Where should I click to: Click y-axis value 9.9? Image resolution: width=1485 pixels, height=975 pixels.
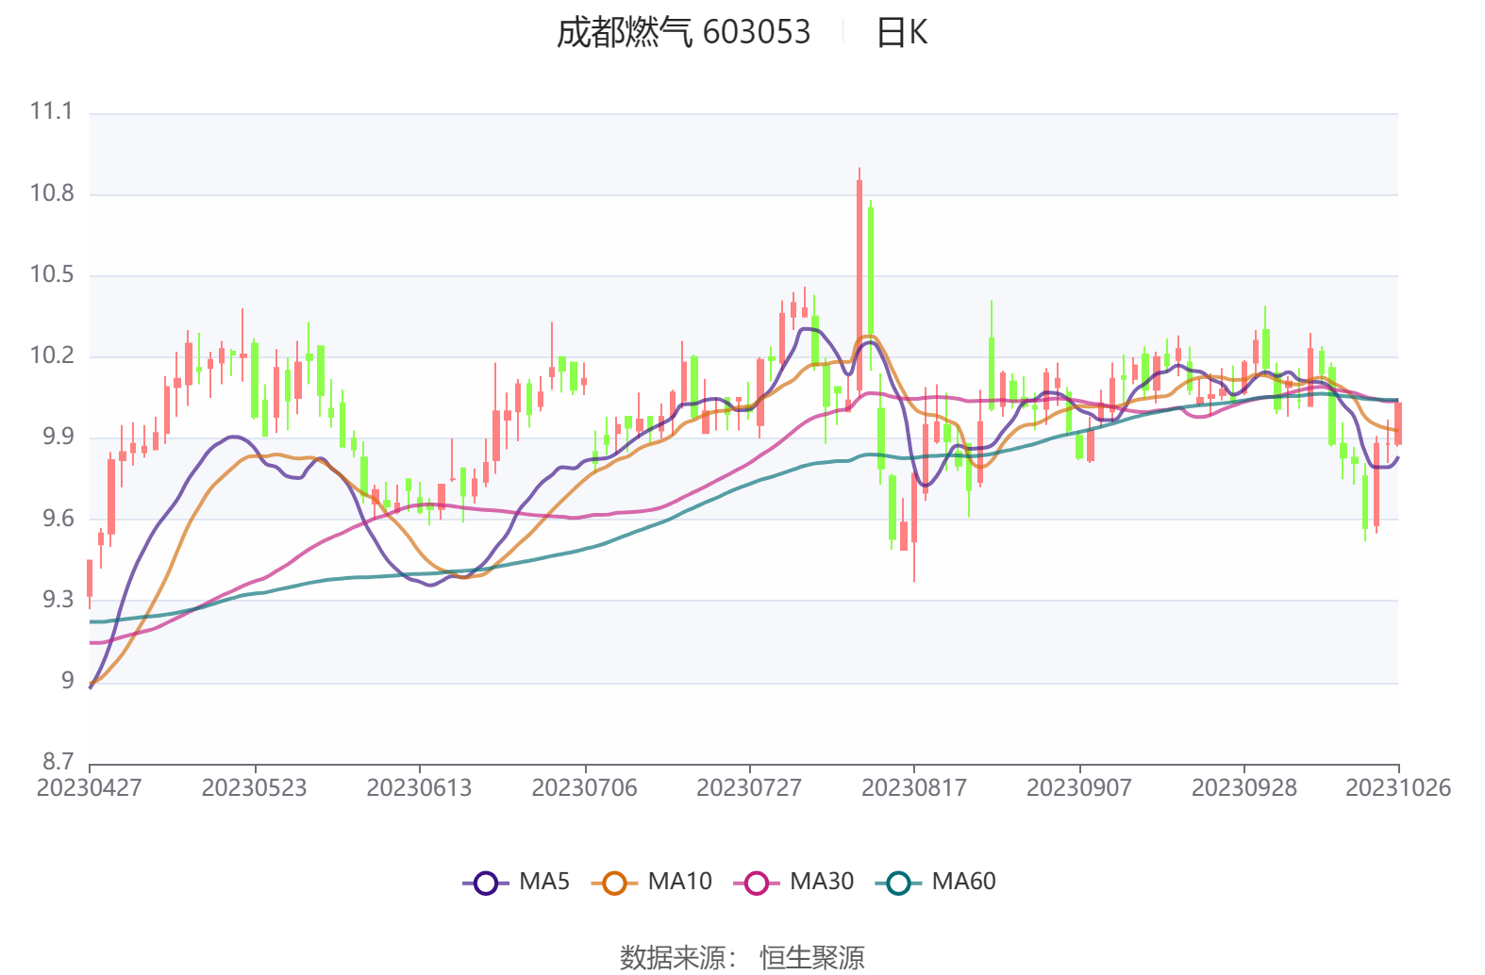(x=58, y=438)
